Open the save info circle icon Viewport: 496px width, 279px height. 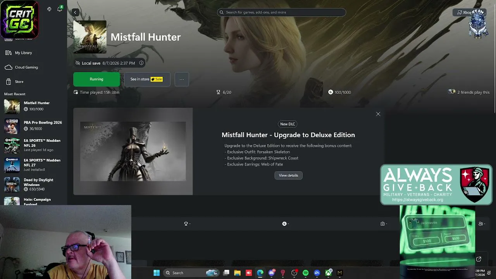point(141,63)
